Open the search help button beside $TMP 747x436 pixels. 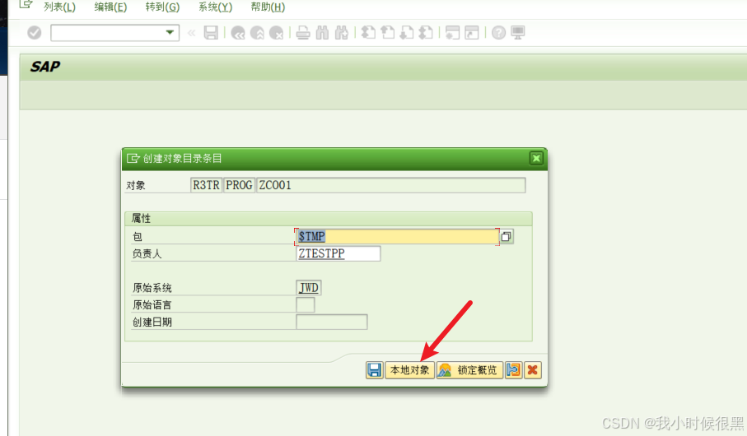[x=507, y=237]
